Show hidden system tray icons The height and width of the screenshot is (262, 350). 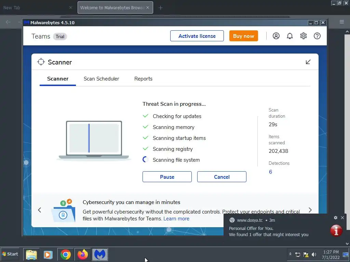click(x=290, y=254)
